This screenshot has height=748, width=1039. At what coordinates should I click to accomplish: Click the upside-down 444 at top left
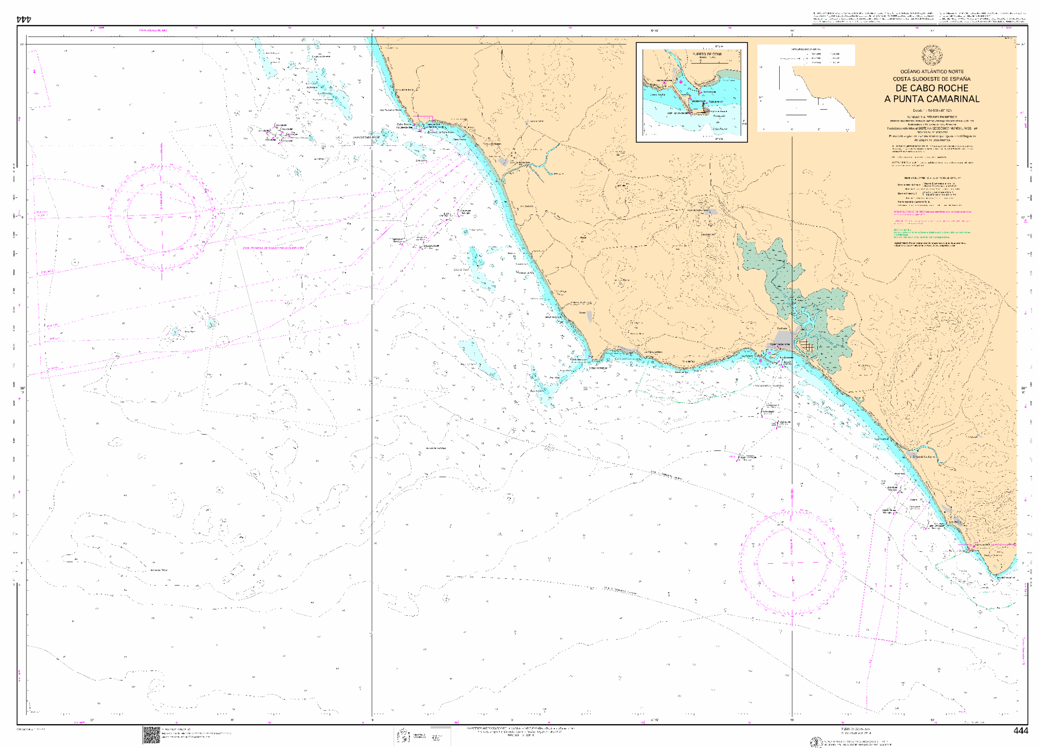24,19
